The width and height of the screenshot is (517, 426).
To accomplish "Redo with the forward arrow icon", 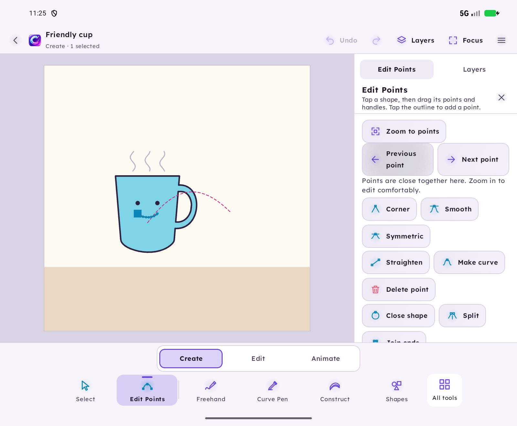I will (x=376, y=40).
